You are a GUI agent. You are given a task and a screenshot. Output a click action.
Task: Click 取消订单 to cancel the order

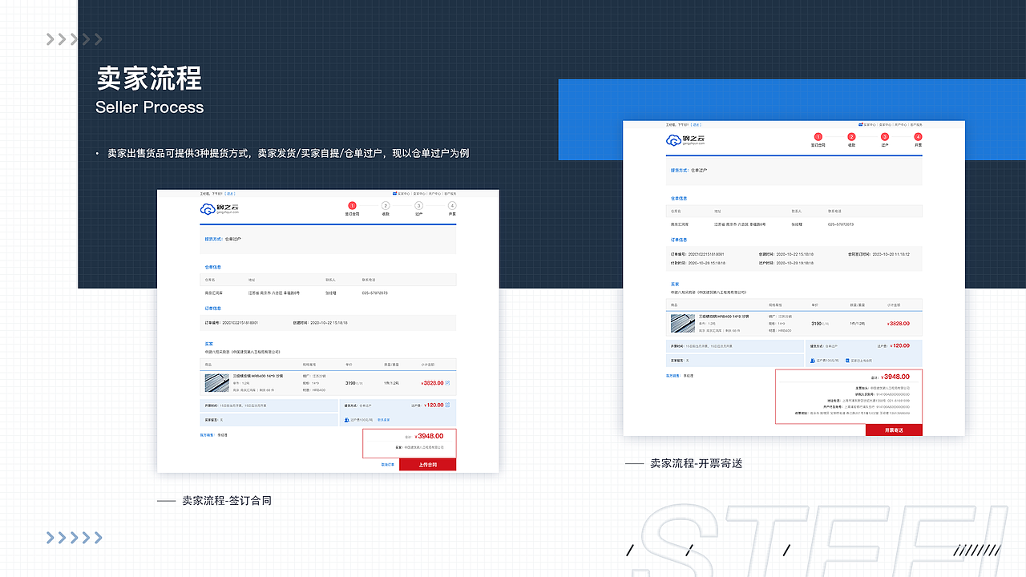pyautogui.click(x=387, y=465)
